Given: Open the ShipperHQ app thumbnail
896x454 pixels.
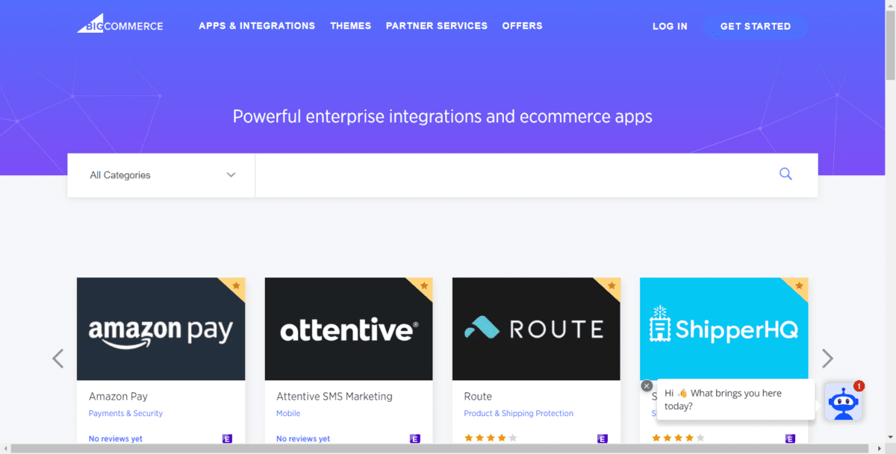Looking at the screenshot, I should [x=724, y=329].
